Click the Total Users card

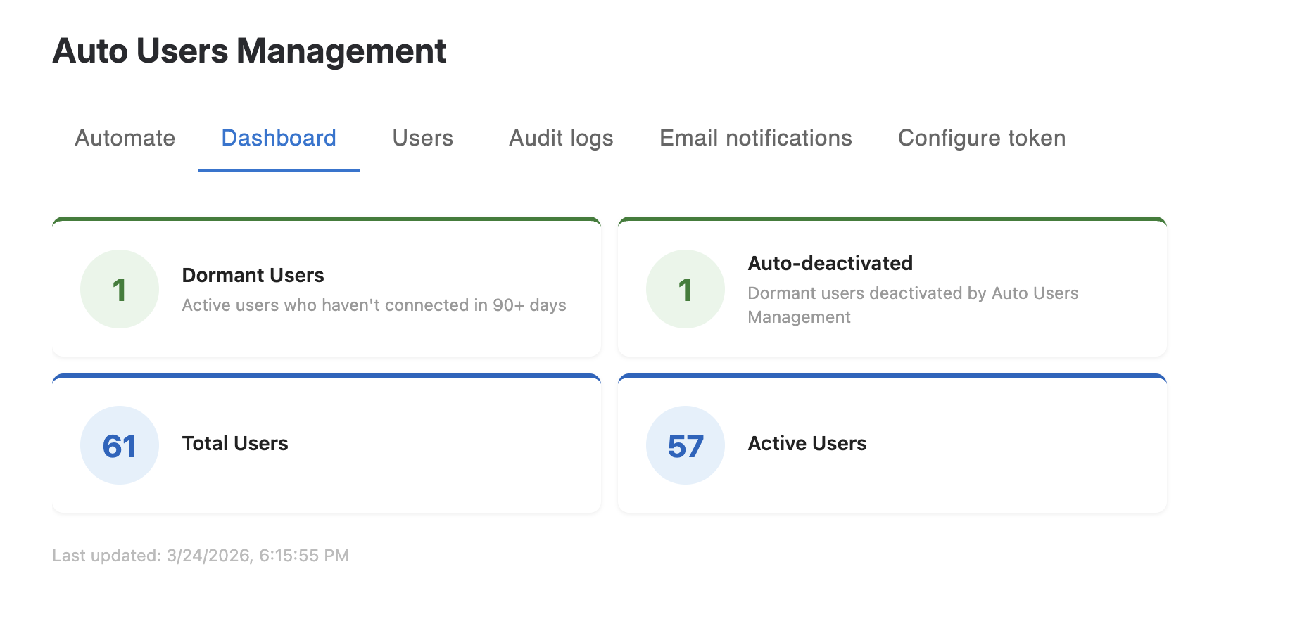point(326,443)
